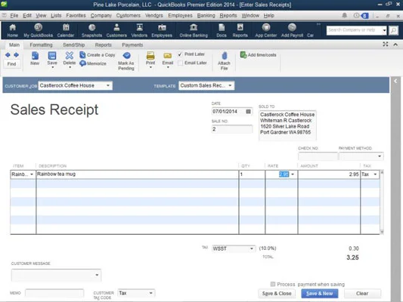Open the Template dropdown
The width and height of the screenshot is (403, 302).
click(x=230, y=85)
